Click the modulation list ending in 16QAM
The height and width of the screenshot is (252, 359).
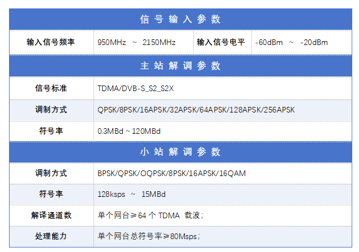pos(171,173)
